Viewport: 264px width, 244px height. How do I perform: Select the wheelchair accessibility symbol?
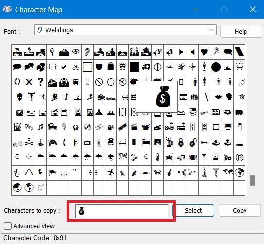point(17,172)
